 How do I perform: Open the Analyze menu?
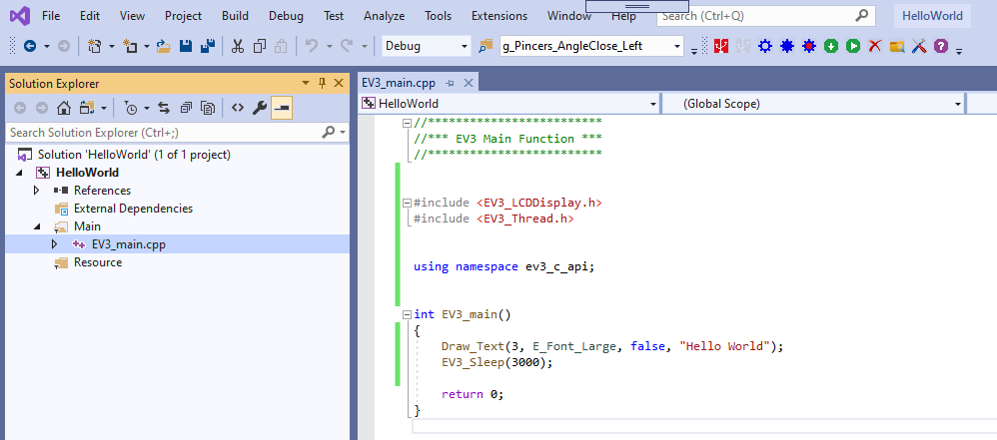384,16
